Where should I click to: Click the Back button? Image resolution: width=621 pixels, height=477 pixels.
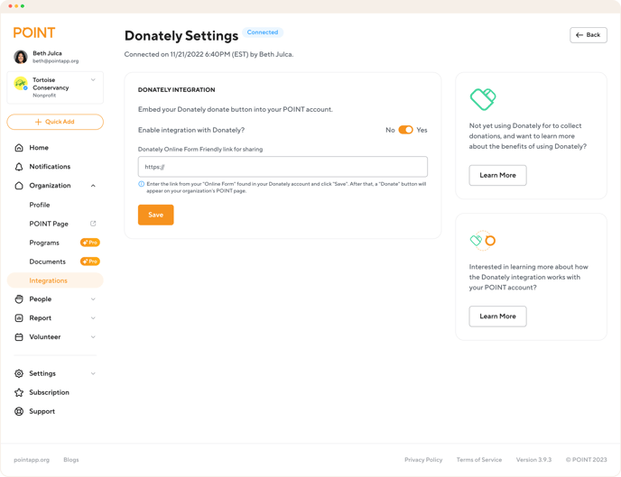pyautogui.click(x=589, y=35)
